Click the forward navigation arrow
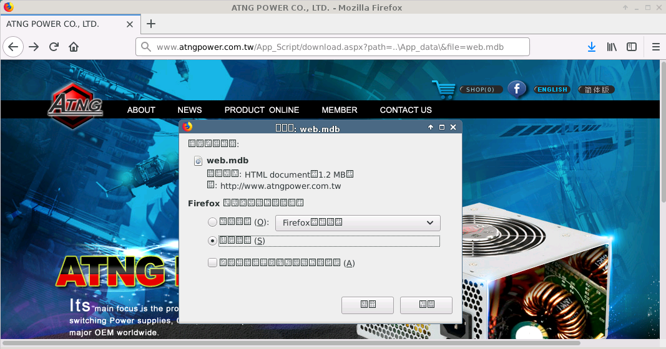Image resolution: width=666 pixels, height=349 pixels. click(34, 47)
